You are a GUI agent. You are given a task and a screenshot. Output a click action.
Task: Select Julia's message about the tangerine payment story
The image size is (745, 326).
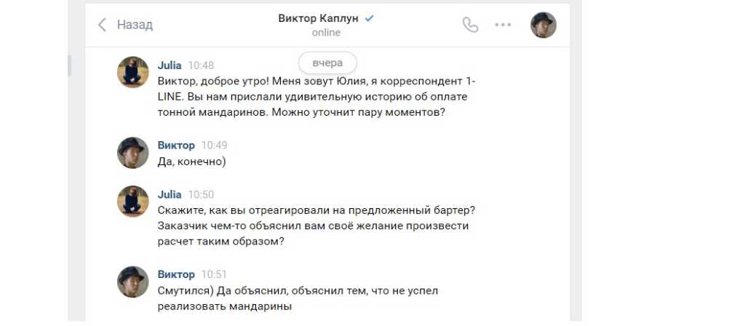pos(316,97)
